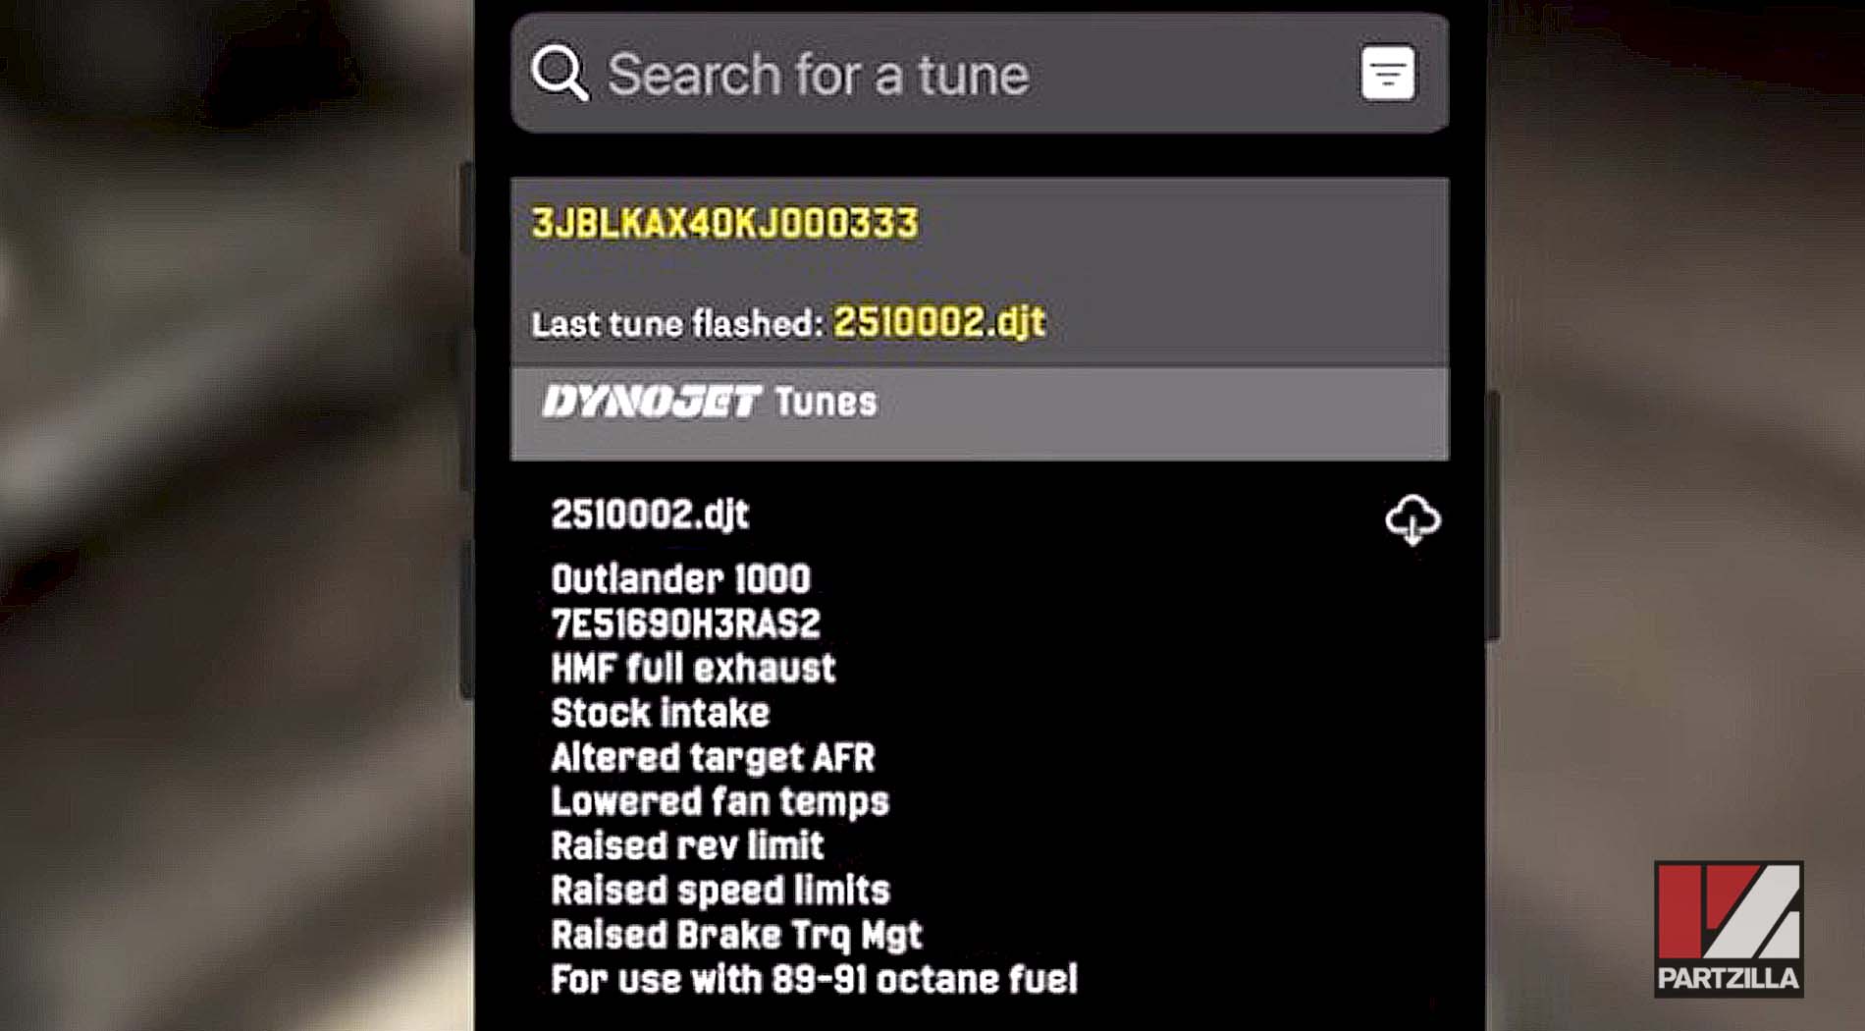Screen dimensions: 1865x1031
Task: Click the Lowered fan temps line
Action: [719, 802]
